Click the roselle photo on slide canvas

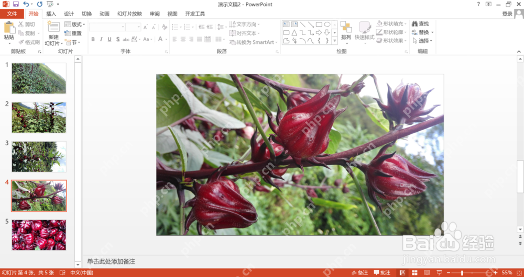(x=300, y=155)
